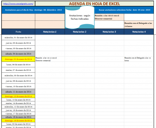Click the 'Nota/aviso-2' column header

(79, 32)
